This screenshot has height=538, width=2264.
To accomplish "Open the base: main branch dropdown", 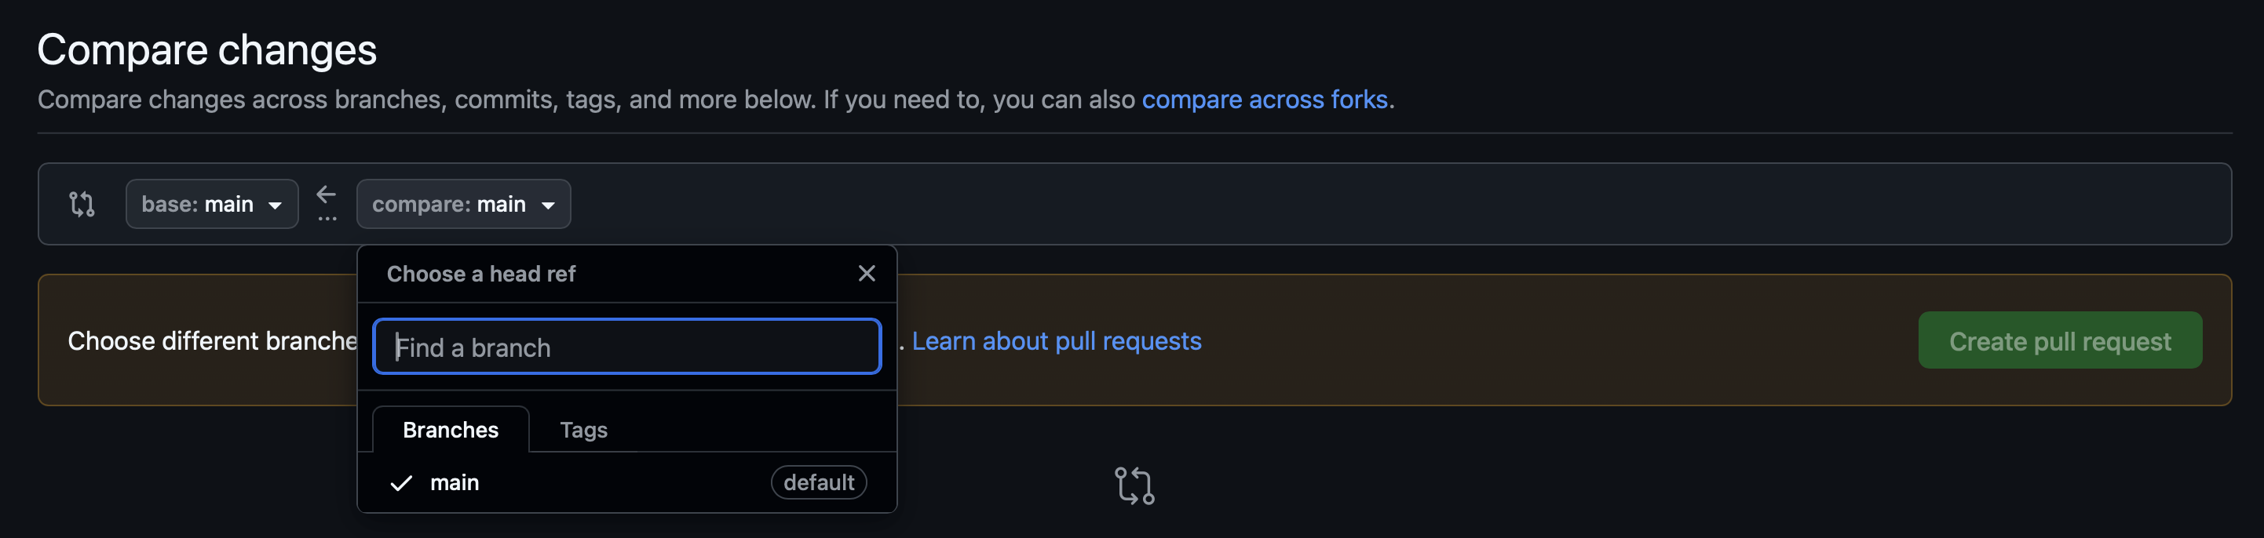I will click(x=211, y=204).
